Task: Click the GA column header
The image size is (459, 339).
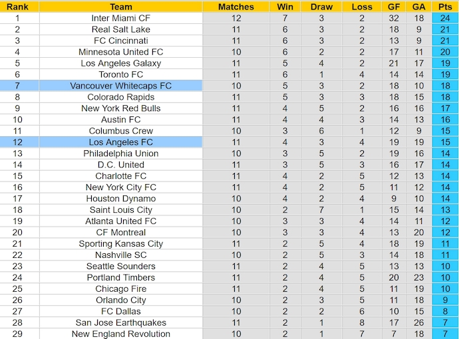Action: tap(418, 7)
